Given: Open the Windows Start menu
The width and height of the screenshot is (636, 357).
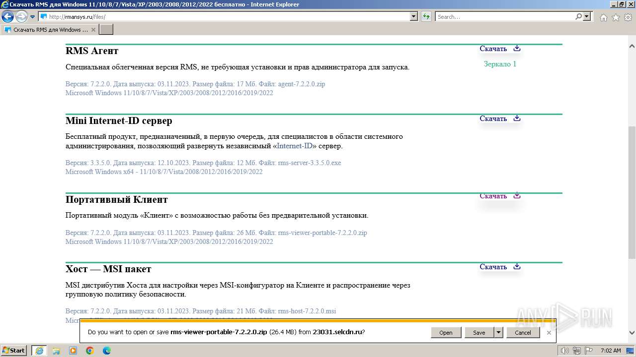Looking at the screenshot, I should 13,350.
